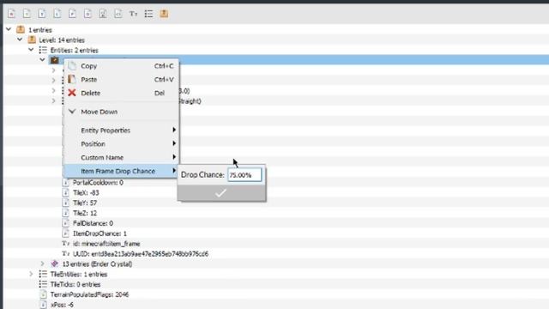Viewport: 549px width, 309px height.
Task: Add an Int Array tag from the toolbar
Action: (x=118, y=14)
